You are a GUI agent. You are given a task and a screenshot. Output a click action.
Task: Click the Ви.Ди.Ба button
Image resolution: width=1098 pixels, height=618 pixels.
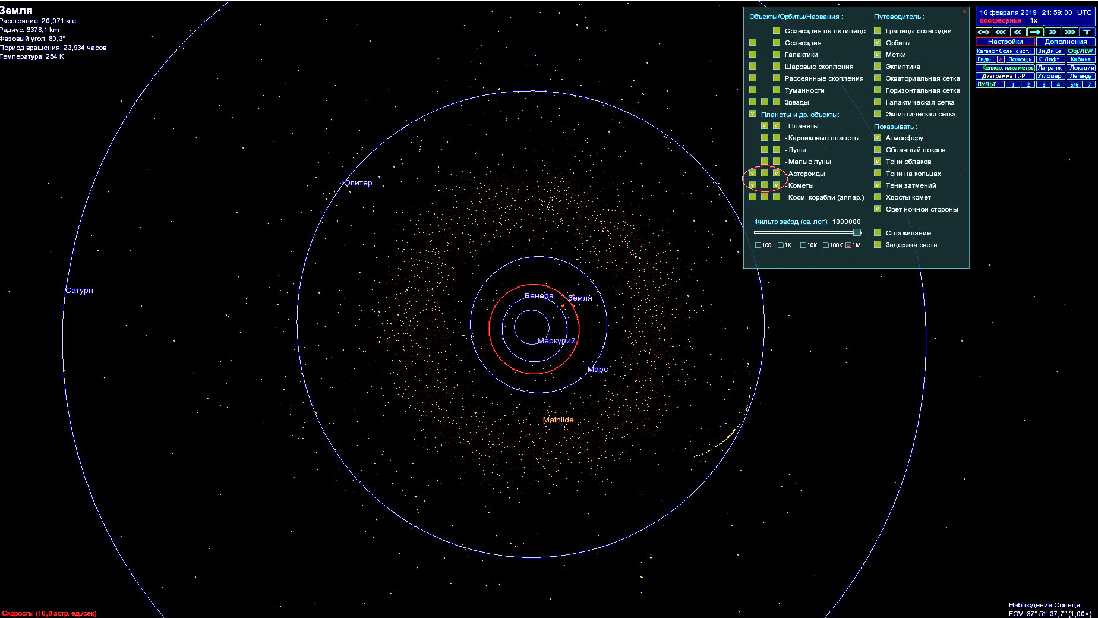(1050, 51)
